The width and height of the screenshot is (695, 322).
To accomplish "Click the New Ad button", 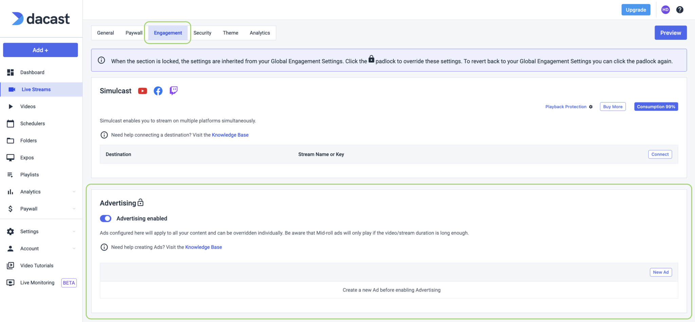I will click(x=660, y=272).
